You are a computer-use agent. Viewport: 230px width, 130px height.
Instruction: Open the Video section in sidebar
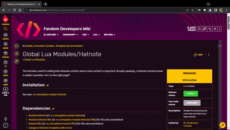point(5,73)
